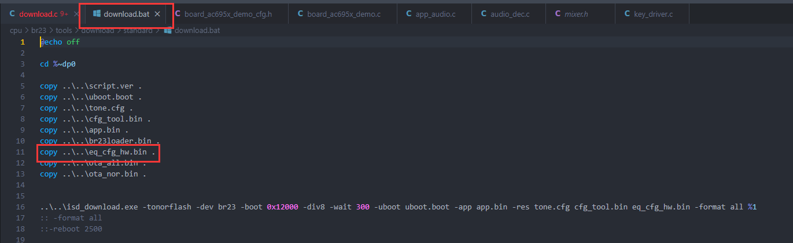Open the board_ac695x_demo.c tab
This screenshot has height=243, width=793.
pyautogui.click(x=344, y=13)
